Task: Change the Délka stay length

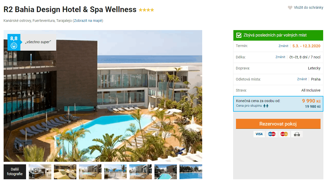Action: 280,57
